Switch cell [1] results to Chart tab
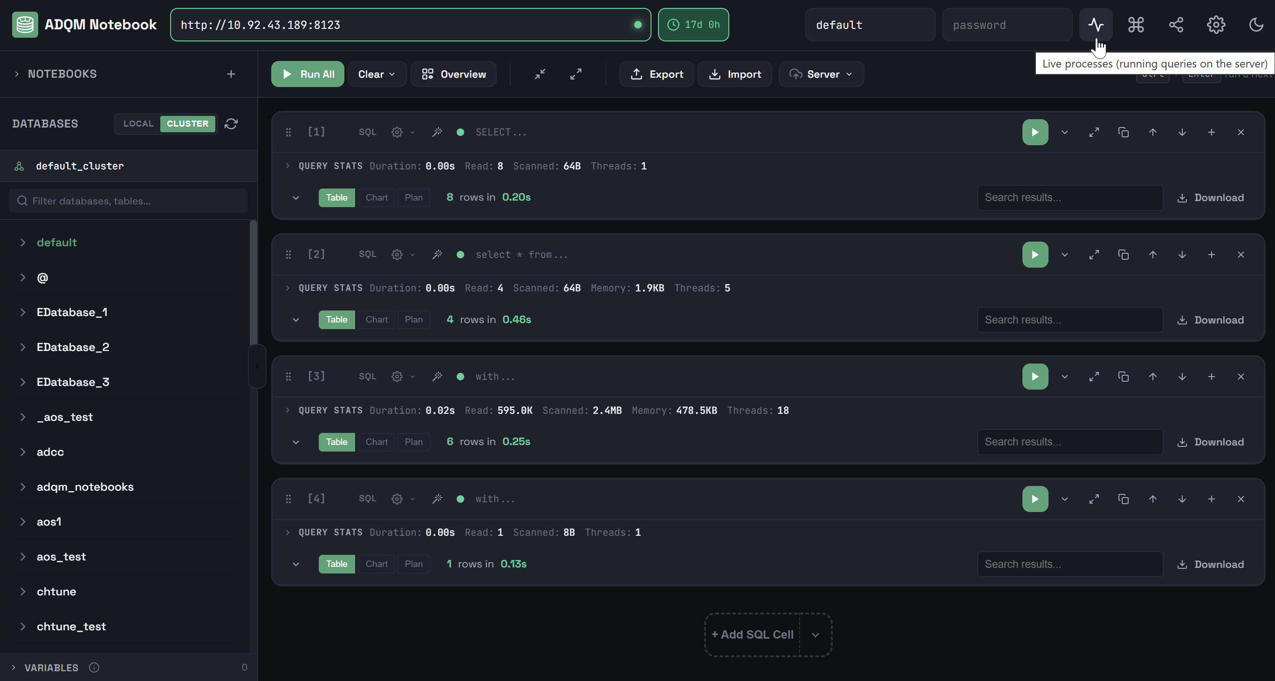Screen dimensions: 1275x681 click(376, 198)
